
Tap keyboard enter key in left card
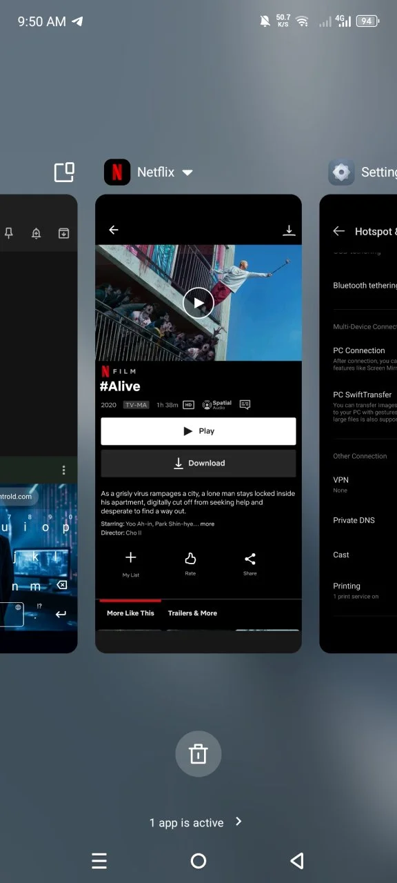tap(61, 614)
